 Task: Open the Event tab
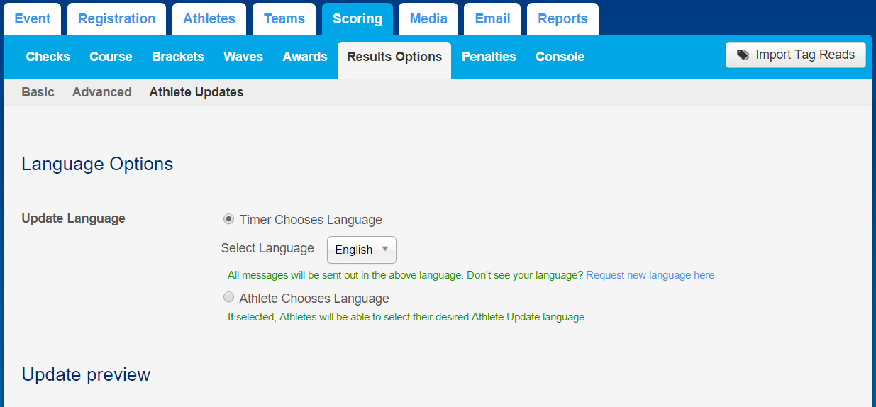click(x=33, y=19)
